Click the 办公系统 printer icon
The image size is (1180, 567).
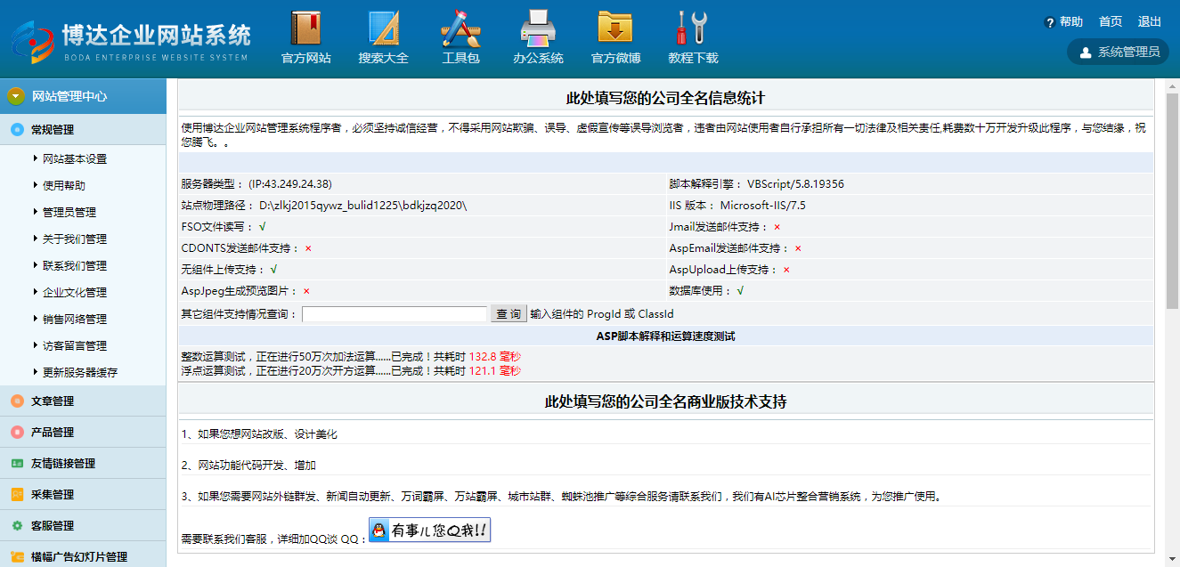pyautogui.click(x=538, y=28)
